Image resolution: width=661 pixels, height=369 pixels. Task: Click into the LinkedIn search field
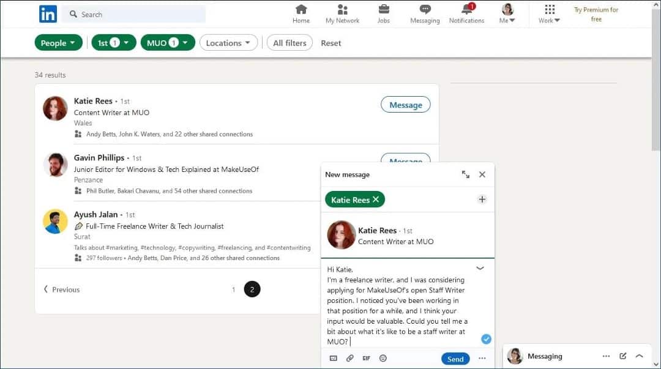(x=134, y=14)
